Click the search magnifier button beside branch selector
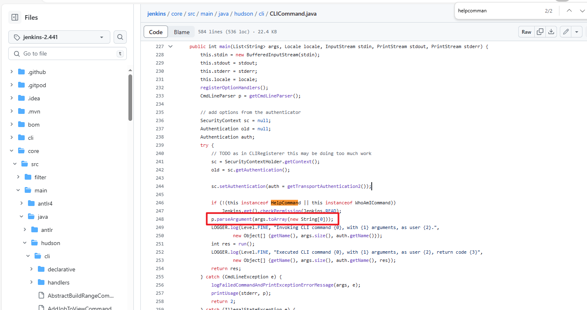Viewport: 587px width, 310px height. point(120,37)
